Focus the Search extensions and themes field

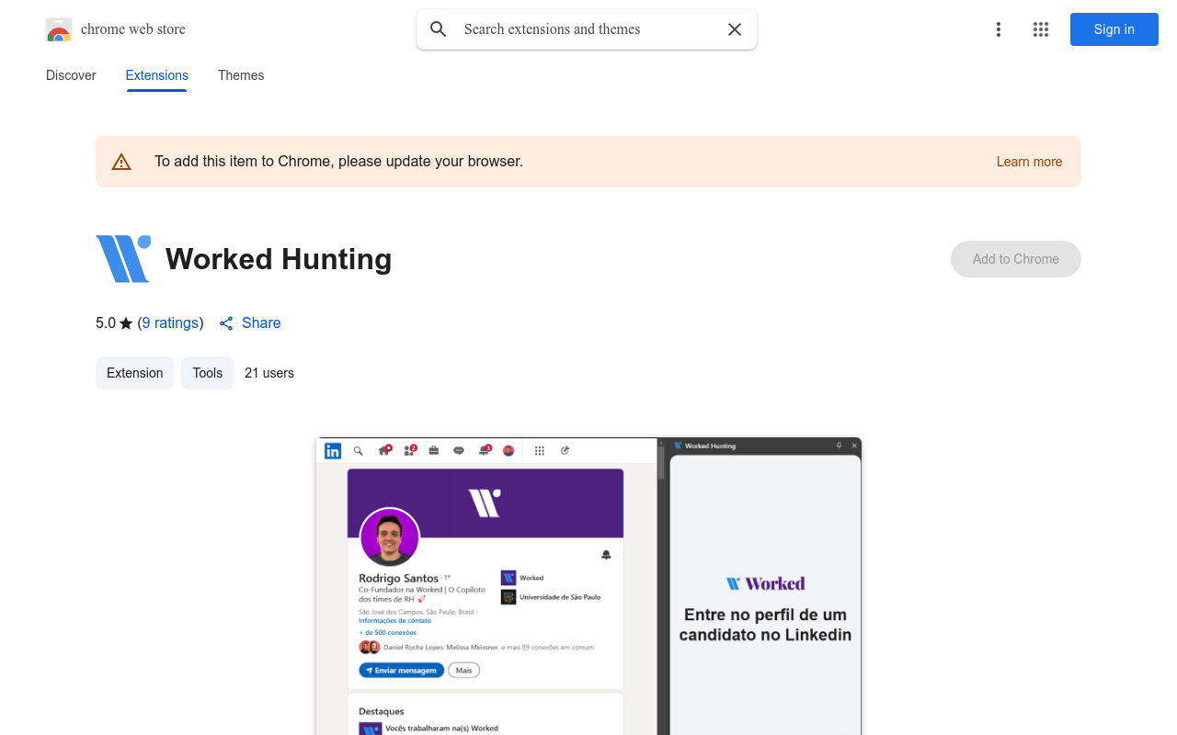588,29
